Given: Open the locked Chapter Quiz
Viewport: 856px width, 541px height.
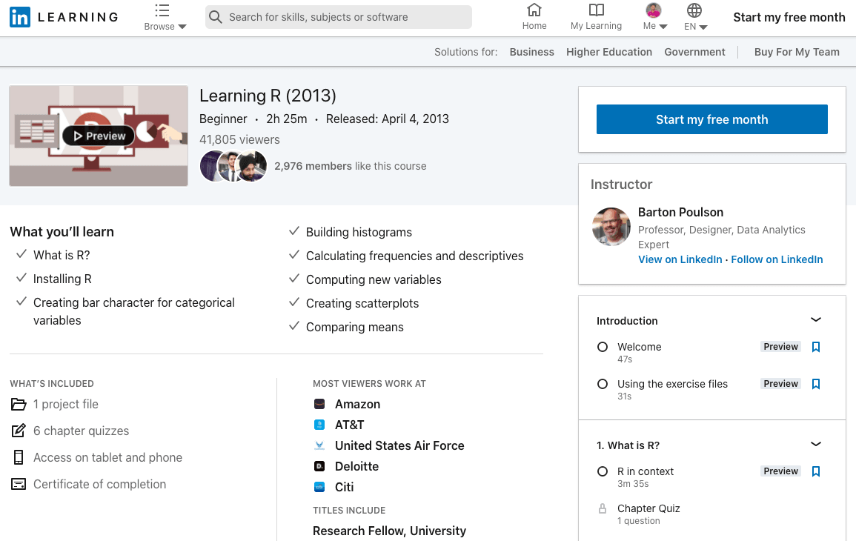Looking at the screenshot, I should (x=648, y=508).
